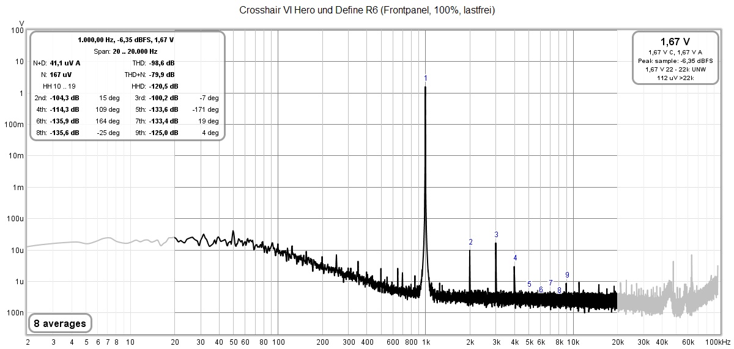Image resolution: width=734 pixels, height=349 pixels.
Task: Click the x-axis label '1k'
Action: pyautogui.click(x=425, y=342)
